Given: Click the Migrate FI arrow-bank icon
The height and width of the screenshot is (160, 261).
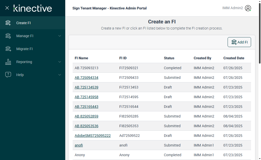Looking at the screenshot, I should coord(8,49).
